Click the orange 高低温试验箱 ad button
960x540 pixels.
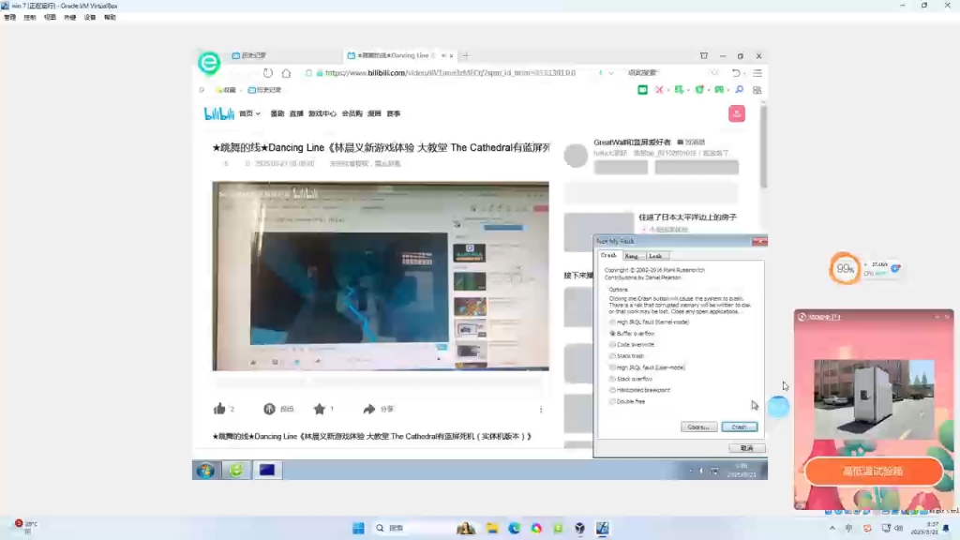coord(874,472)
